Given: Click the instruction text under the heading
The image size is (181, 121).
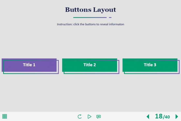Looking at the screenshot, I should click(90, 24).
